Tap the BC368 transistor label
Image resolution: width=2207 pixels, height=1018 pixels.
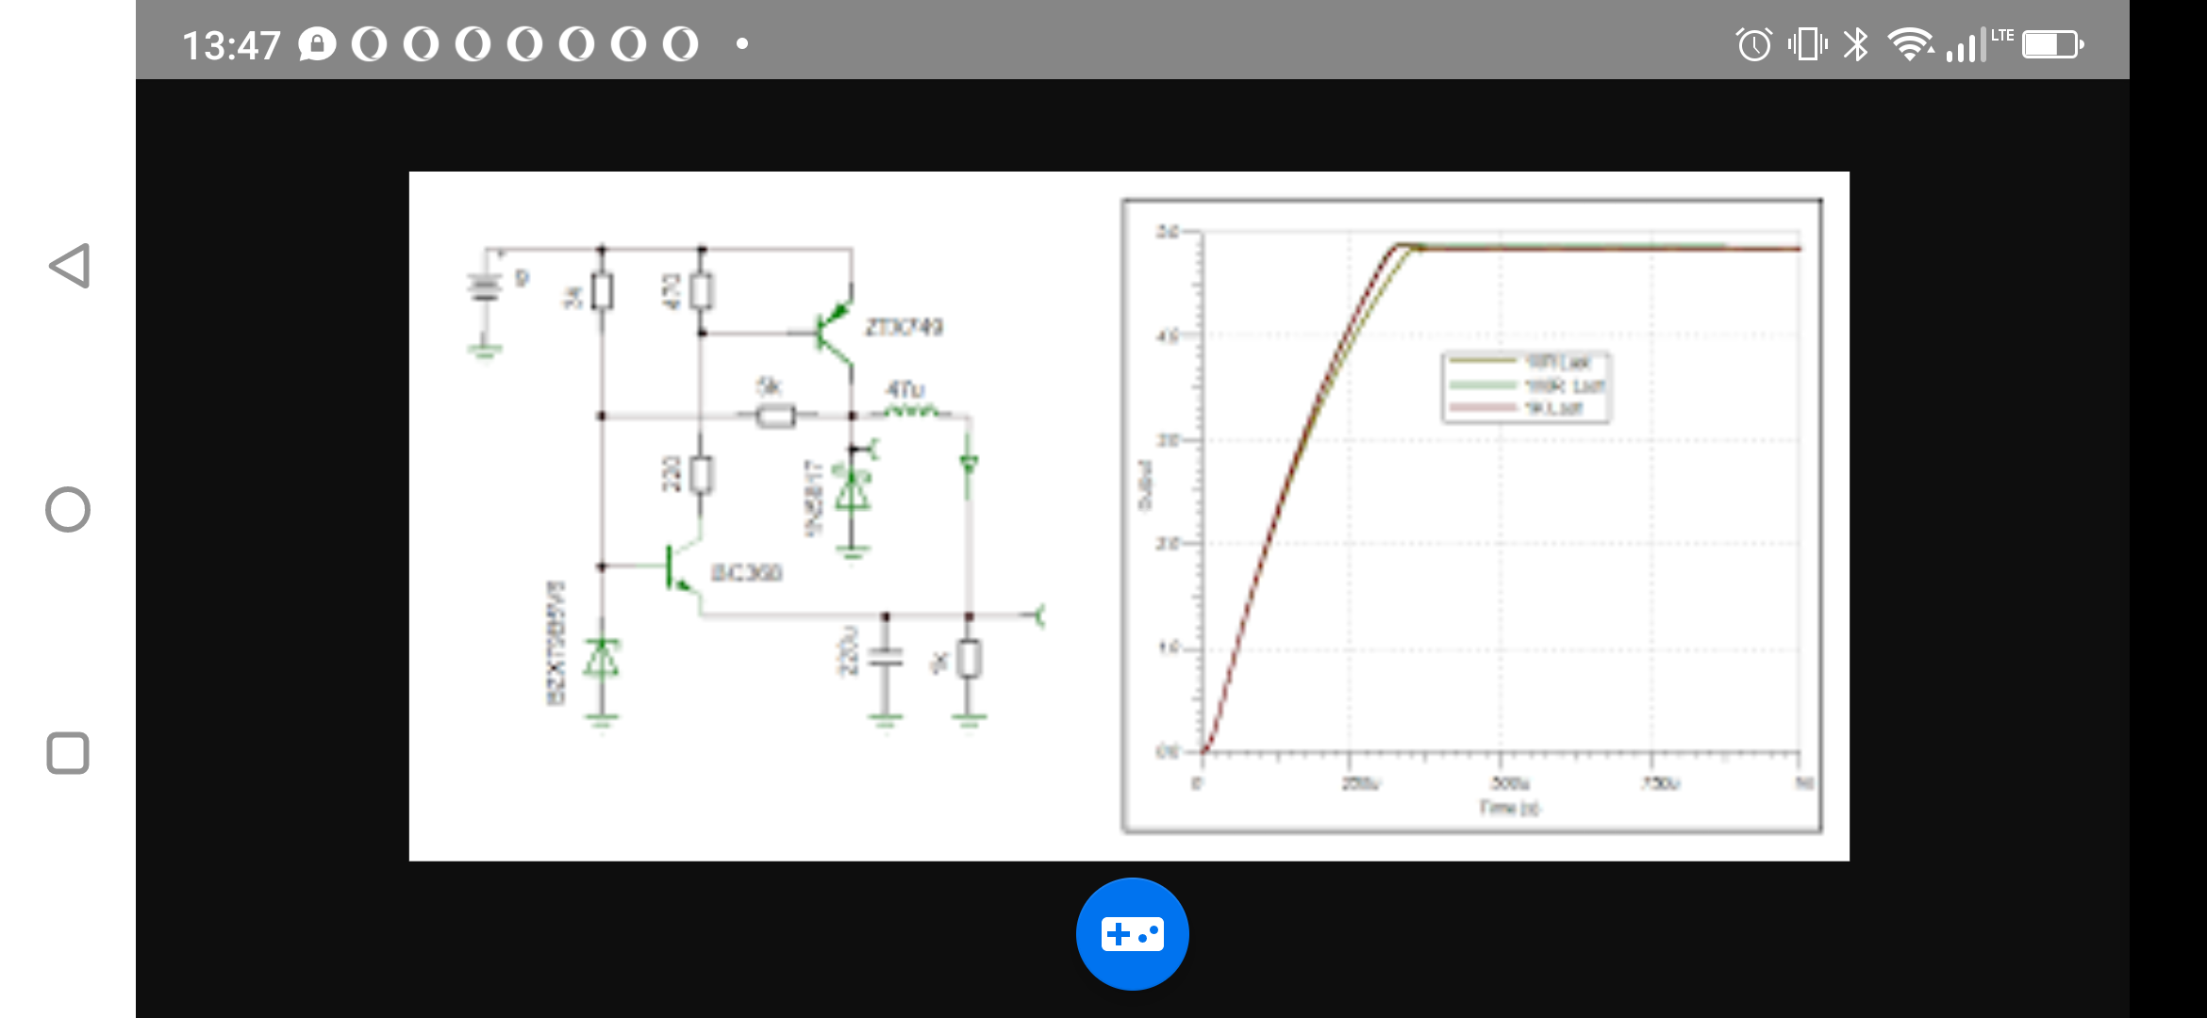pyautogui.click(x=746, y=573)
